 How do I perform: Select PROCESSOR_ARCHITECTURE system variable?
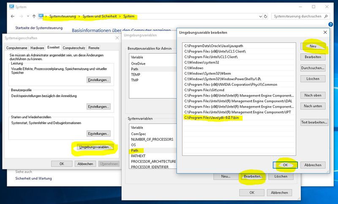pos(153,161)
